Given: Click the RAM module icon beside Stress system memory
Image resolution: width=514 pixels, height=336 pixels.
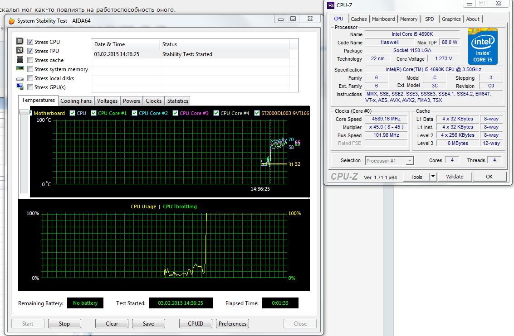Looking at the screenshot, I should (20, 69).
